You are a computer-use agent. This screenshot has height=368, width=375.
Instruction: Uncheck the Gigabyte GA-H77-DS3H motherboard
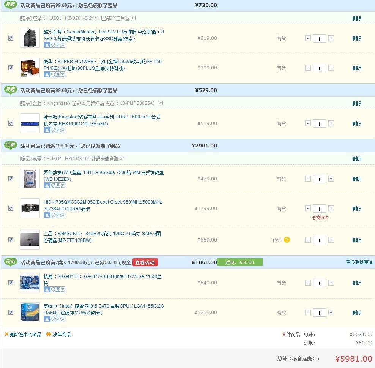point(11,283)
